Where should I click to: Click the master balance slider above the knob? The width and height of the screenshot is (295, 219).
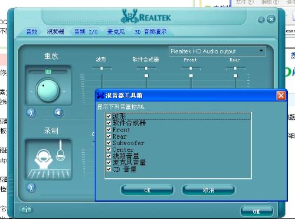[48, 71]
